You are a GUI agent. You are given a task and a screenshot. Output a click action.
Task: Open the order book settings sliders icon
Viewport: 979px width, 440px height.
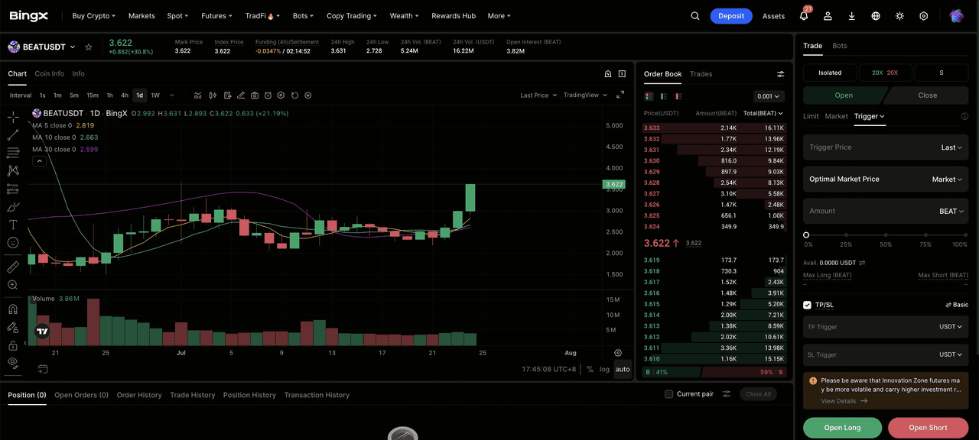click(780, 74)
